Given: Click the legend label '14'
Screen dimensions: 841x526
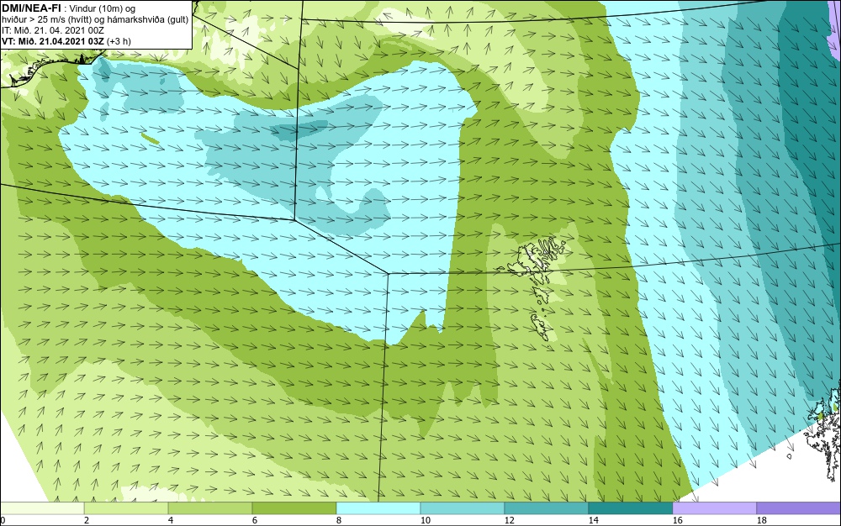Looking at the screenshot, I should (x=593, y=520).
